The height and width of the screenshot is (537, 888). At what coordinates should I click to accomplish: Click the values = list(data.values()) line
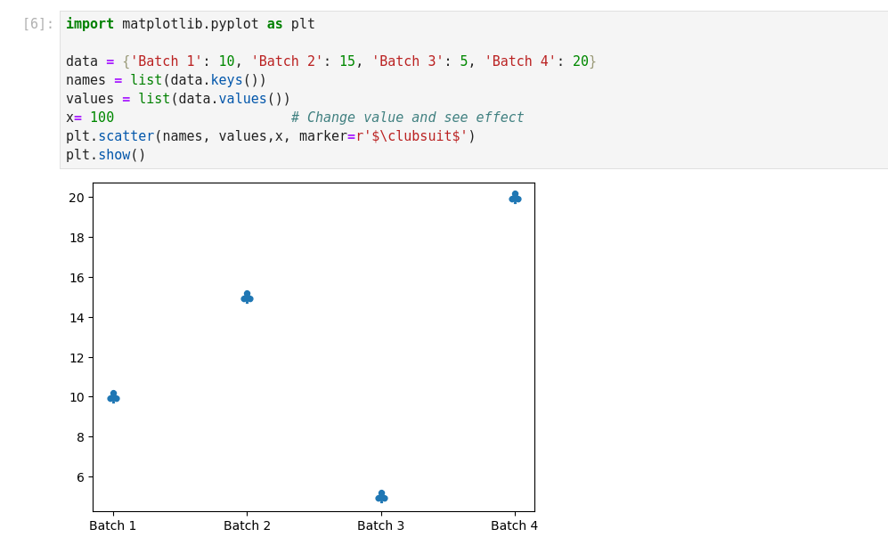pos(178,99)
